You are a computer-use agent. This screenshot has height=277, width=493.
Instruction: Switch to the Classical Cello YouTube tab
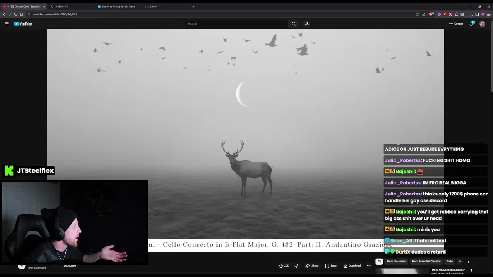[23, 7]
